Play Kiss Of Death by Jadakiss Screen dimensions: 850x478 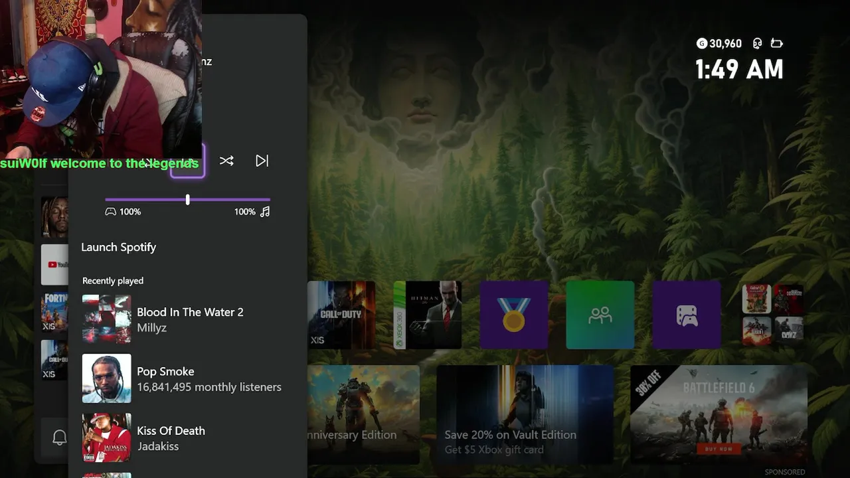(187, 438)
